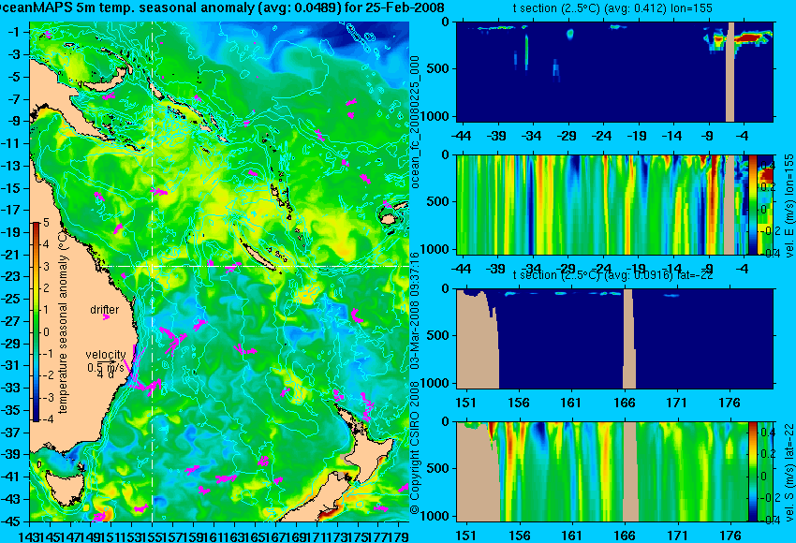Image resolution: width=796 pixels, height=543 pixels.
Task: Click the 'vel. S (m/s) lat=-22' axis label
Action: click(x=789, y=473)
